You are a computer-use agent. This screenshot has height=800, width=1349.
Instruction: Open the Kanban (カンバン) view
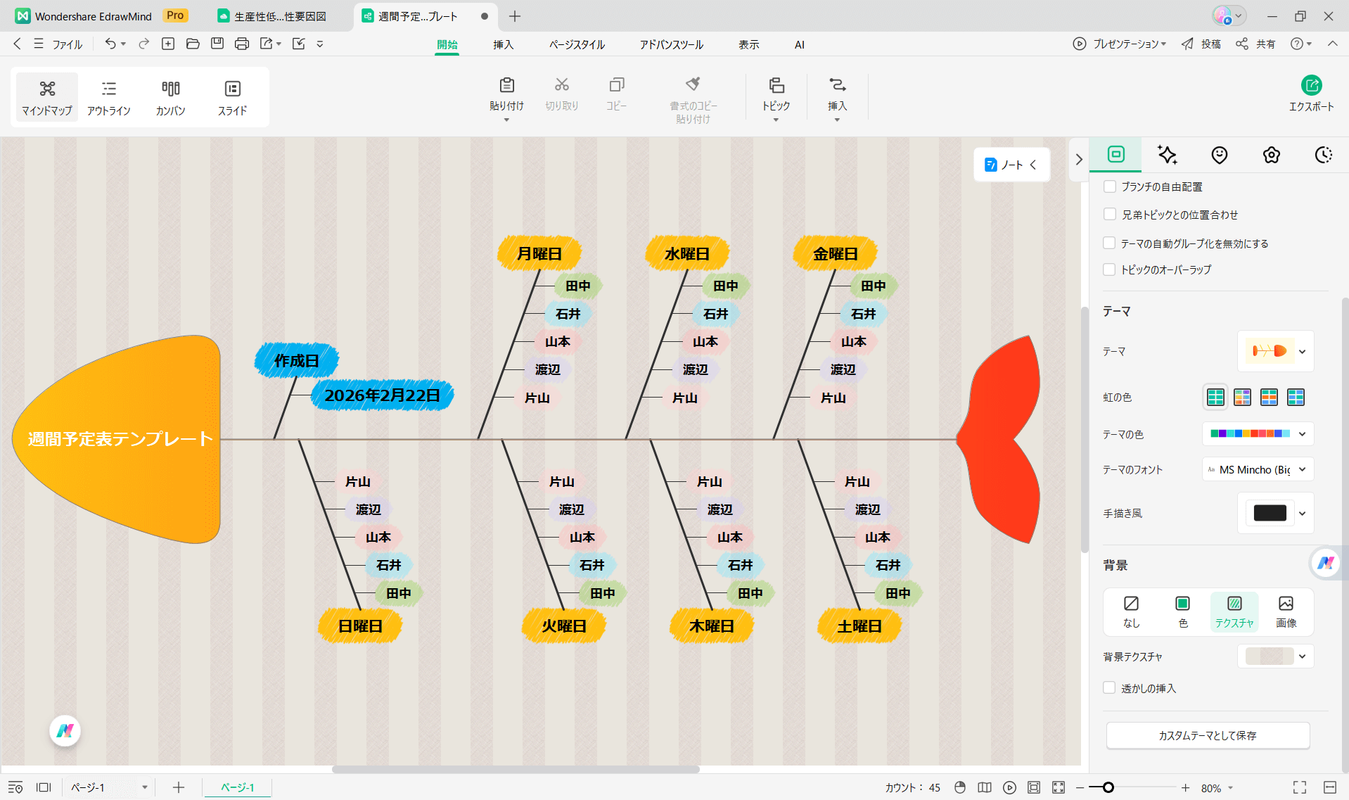tap(170, 97)
